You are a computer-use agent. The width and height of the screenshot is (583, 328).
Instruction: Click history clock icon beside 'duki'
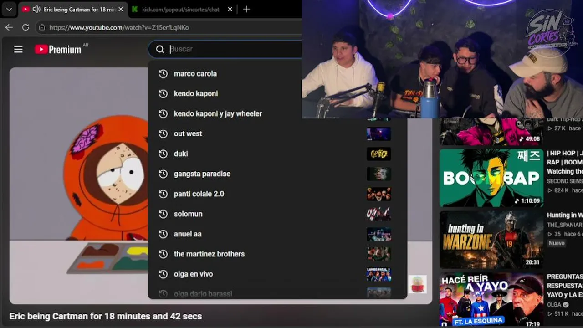pos(163,154)
